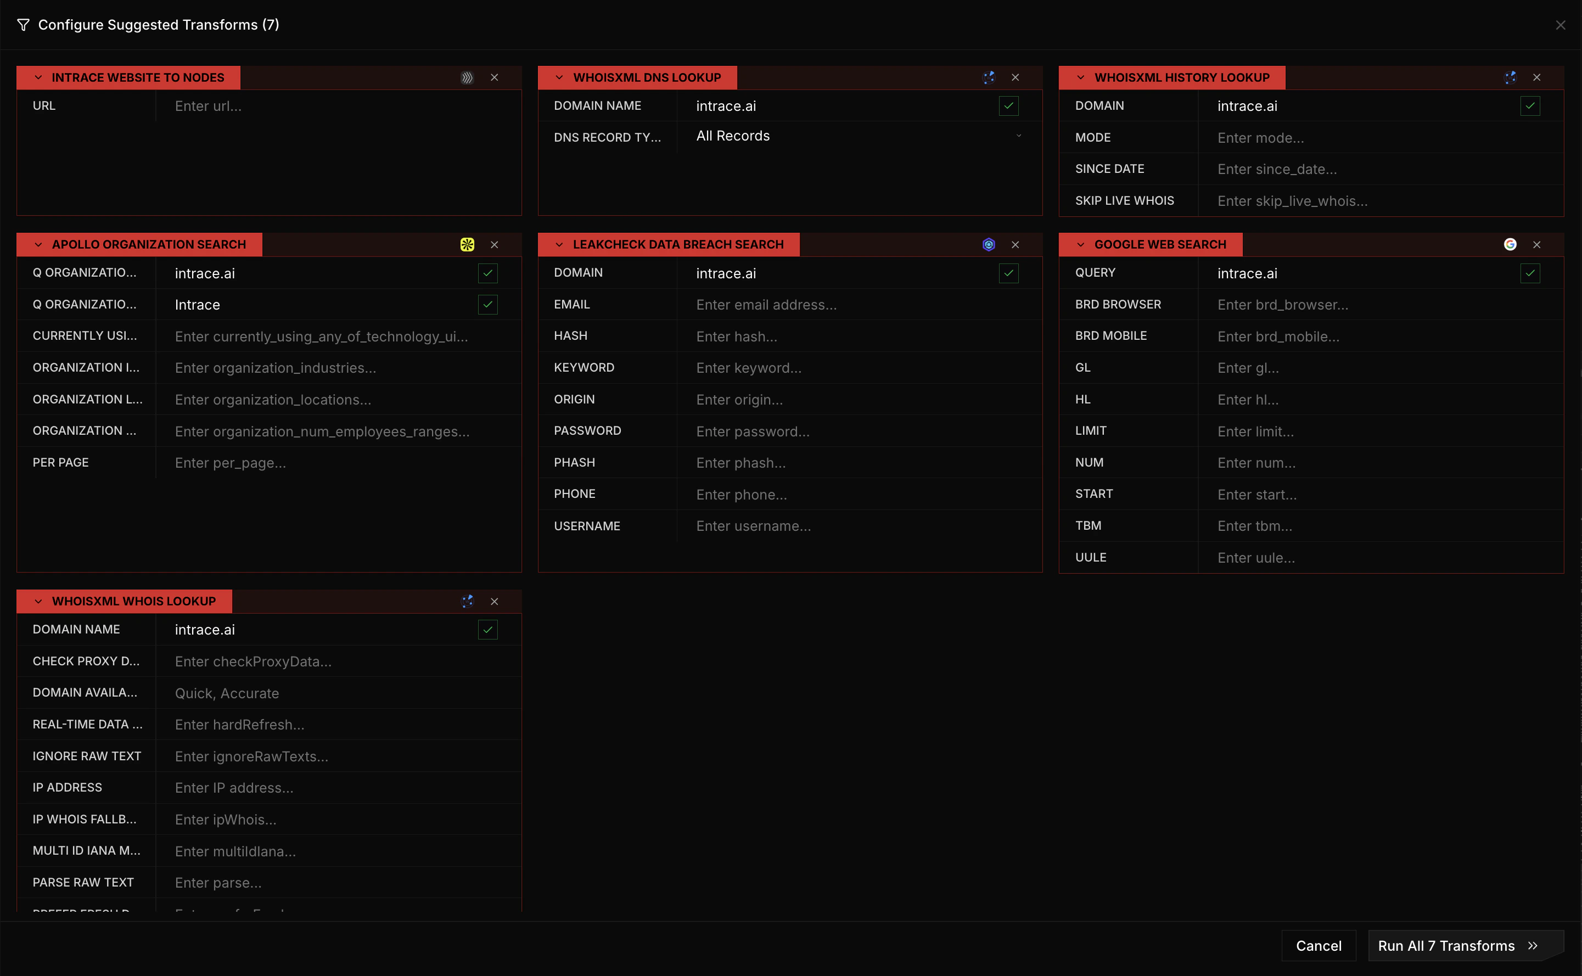Viewport: 1582px width, 976px height.
Task: Click Run All 7 Transforms button
Action: coord(1466,946)
